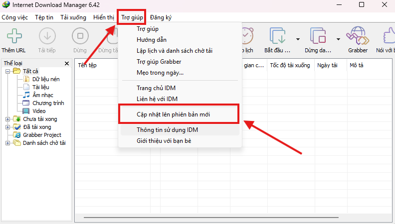
Task: Click the Dừng da... stop queue icon
Action: click(318, 35)
